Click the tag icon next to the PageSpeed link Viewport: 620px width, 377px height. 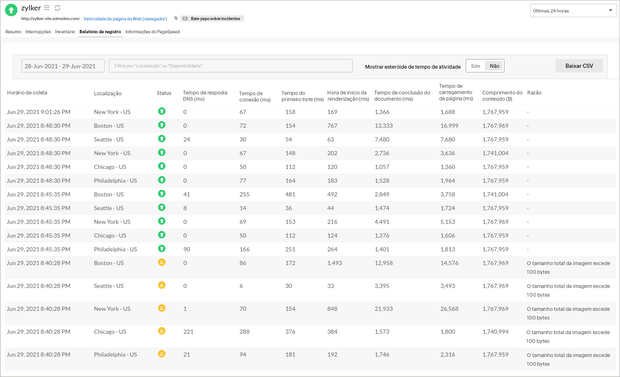175,18
